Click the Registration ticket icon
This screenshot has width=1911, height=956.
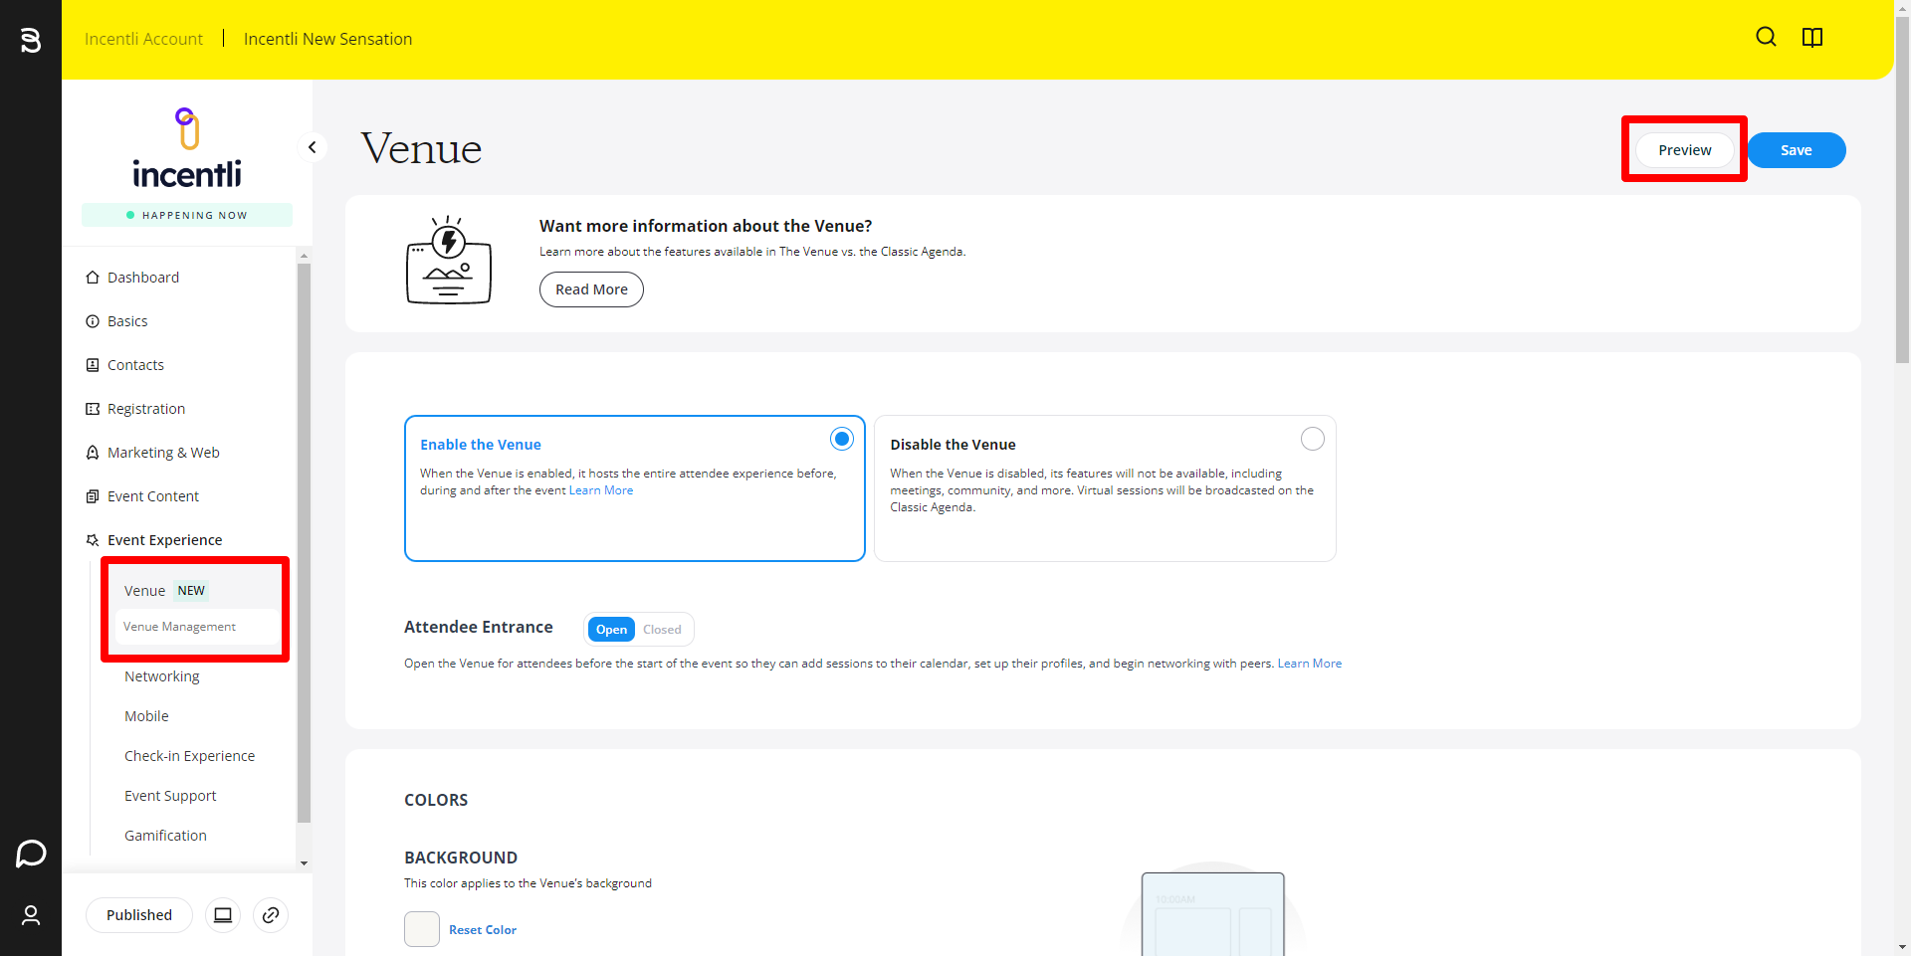tap(93, 409)
